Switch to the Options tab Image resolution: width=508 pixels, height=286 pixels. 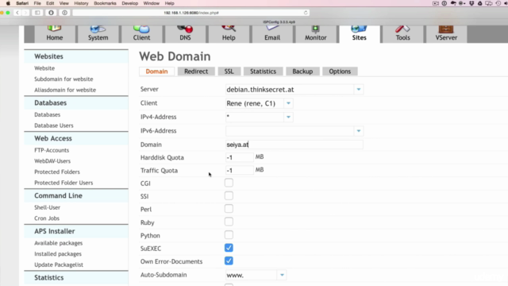pyautogui.click(x=340, y=71)
